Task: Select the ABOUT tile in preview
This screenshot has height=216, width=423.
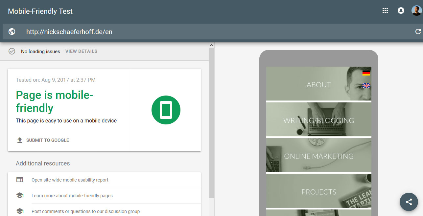Action: pos(319,84)
